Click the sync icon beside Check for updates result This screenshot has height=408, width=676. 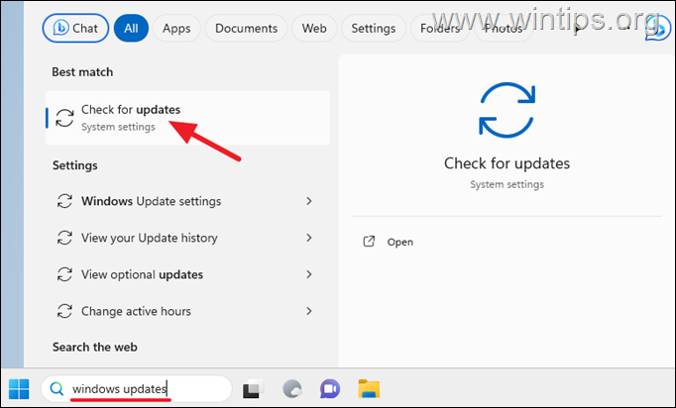pos(64,118)
